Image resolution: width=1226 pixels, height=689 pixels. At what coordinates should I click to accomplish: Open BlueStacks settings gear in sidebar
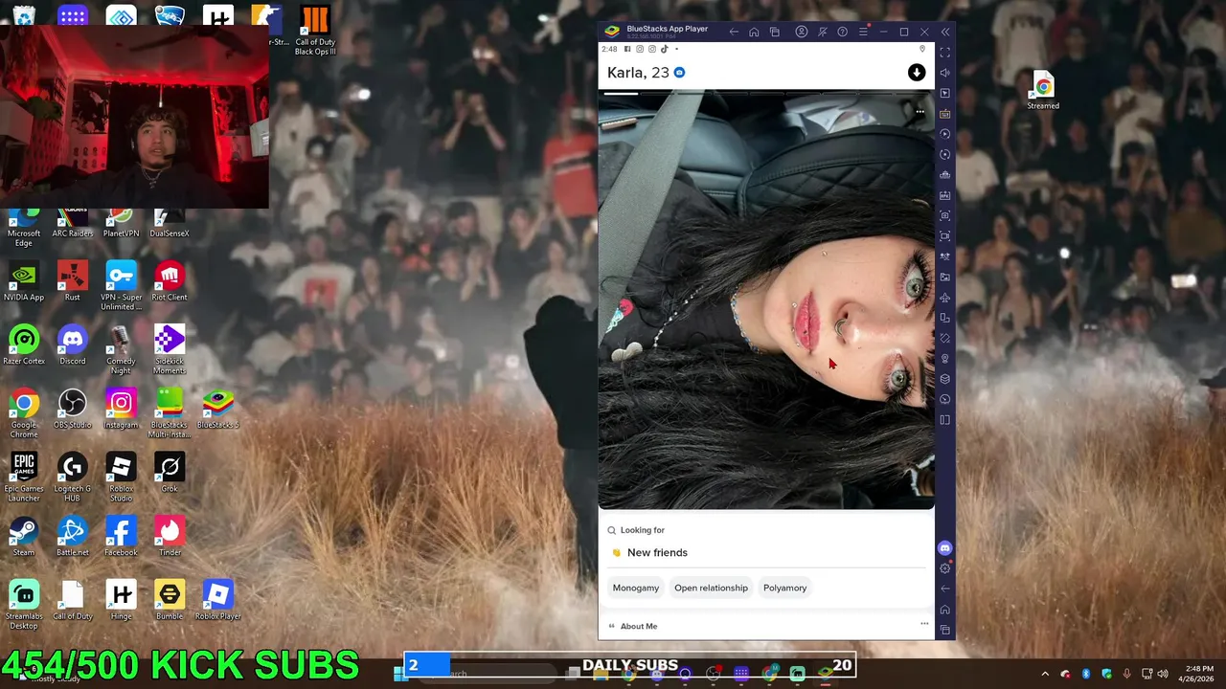945,568
